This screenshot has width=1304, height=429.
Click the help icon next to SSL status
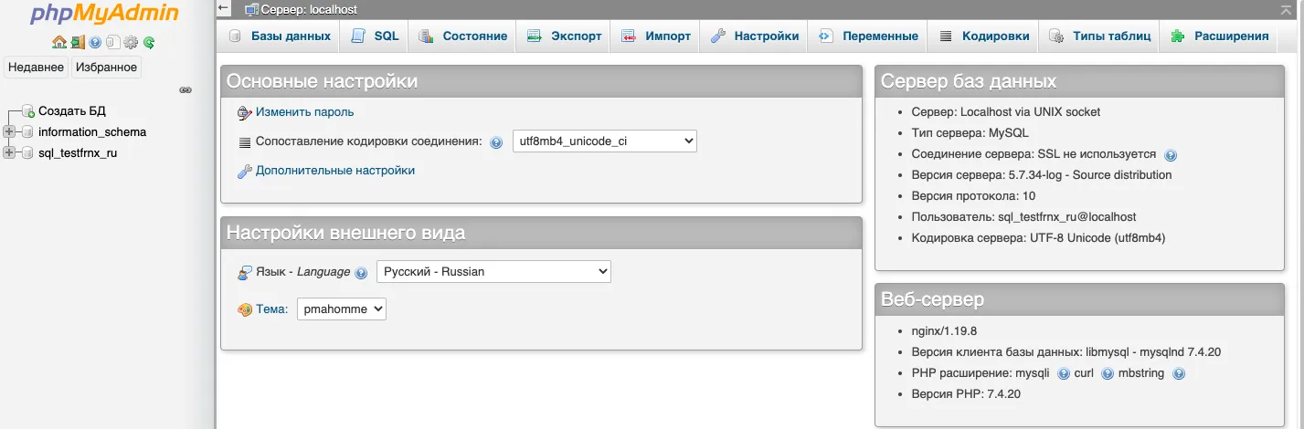[1171, 155]
